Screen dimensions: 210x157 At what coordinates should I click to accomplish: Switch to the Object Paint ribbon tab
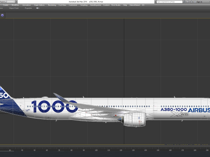[14, 8]
